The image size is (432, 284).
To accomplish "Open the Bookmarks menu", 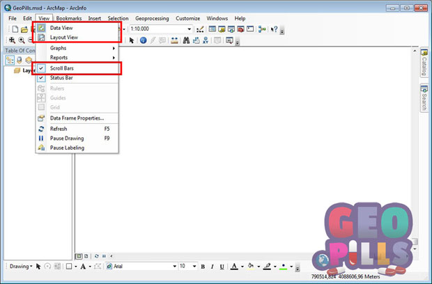I will click(69, 18).
